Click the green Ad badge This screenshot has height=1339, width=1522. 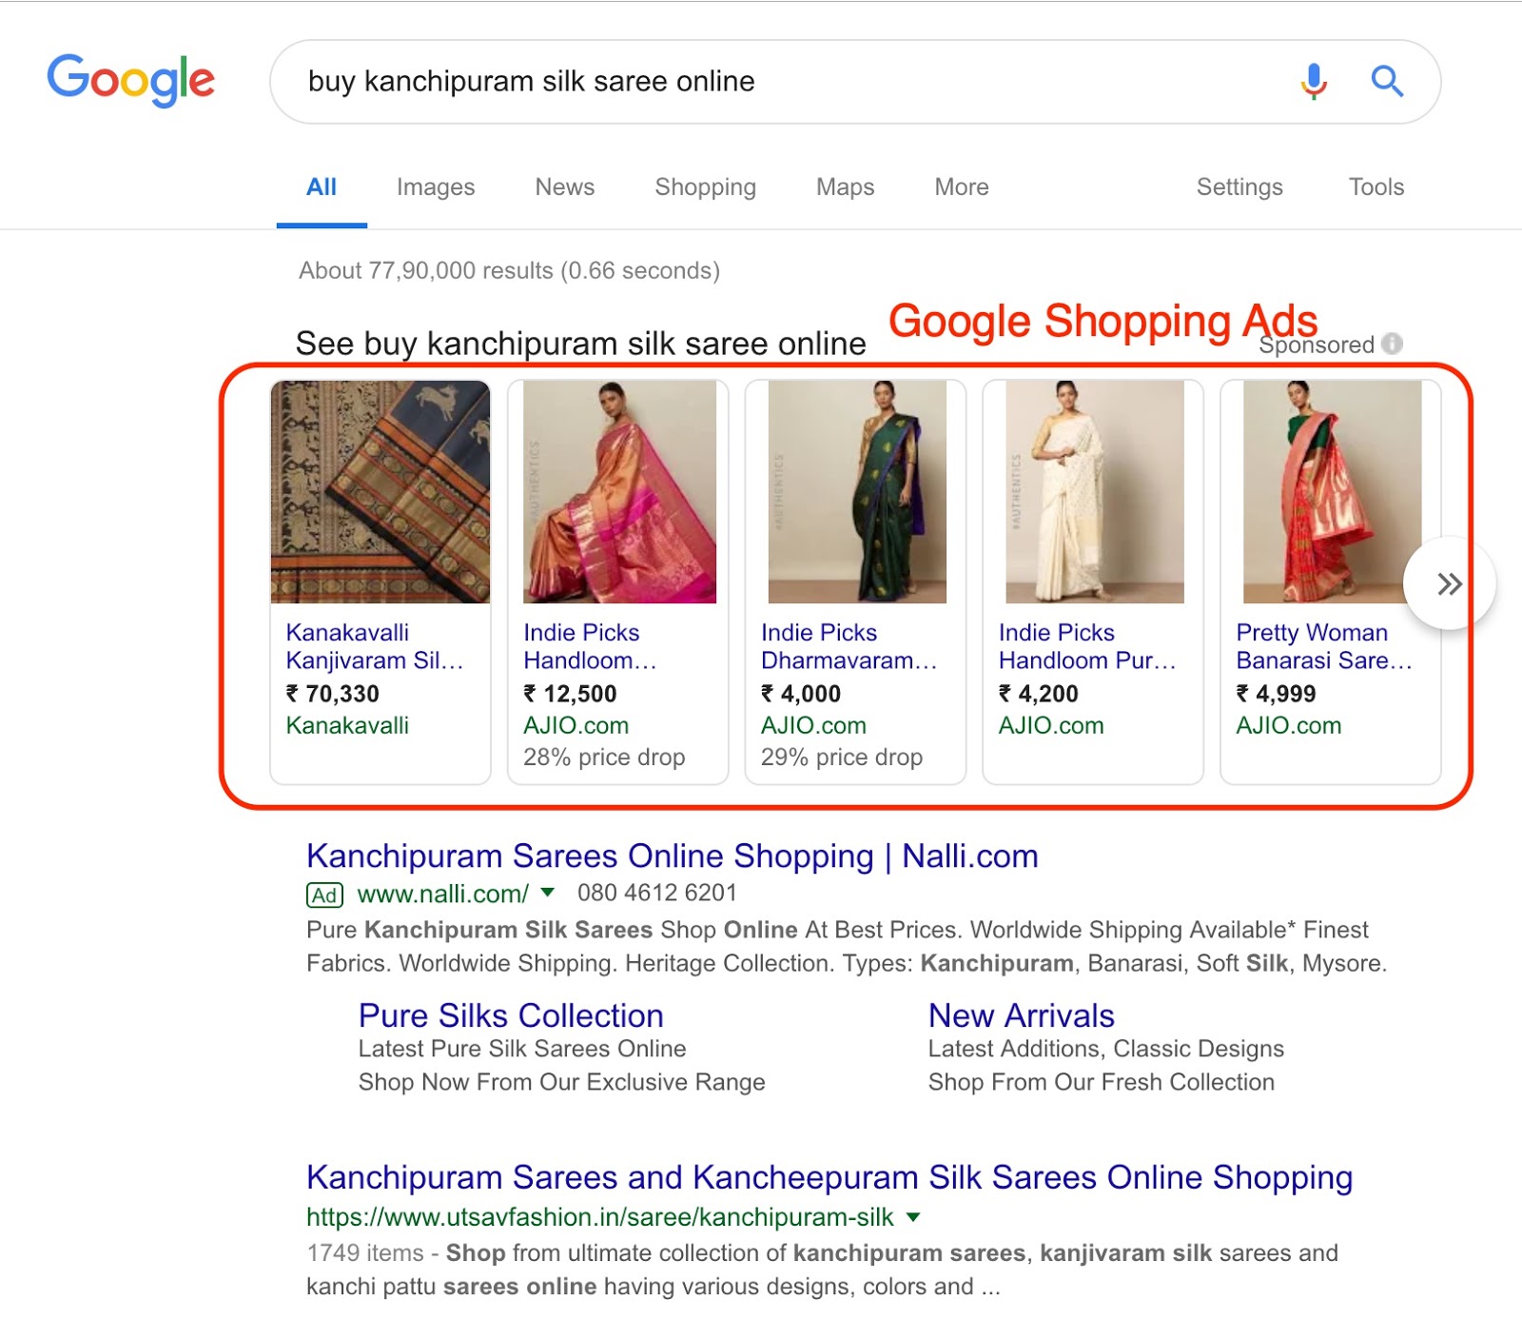[x=324, y=896]
